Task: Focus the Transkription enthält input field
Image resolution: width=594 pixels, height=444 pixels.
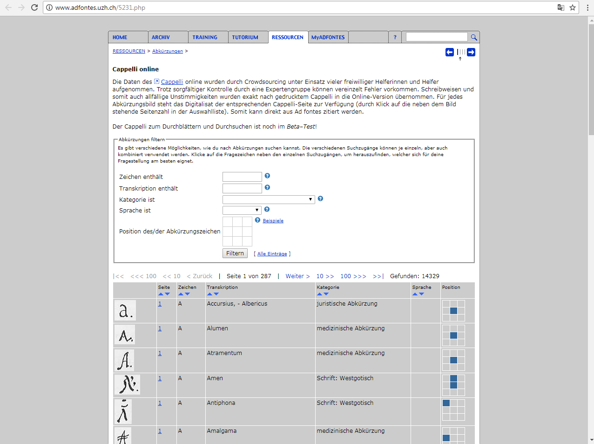Action: pos(242,188)
